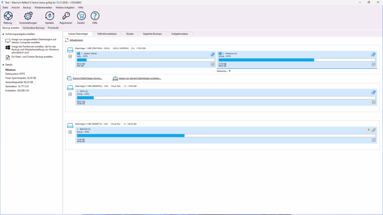The image size is (383, 215).
Task: Click Image der Partitionen für Windows link
Action: 35,49
